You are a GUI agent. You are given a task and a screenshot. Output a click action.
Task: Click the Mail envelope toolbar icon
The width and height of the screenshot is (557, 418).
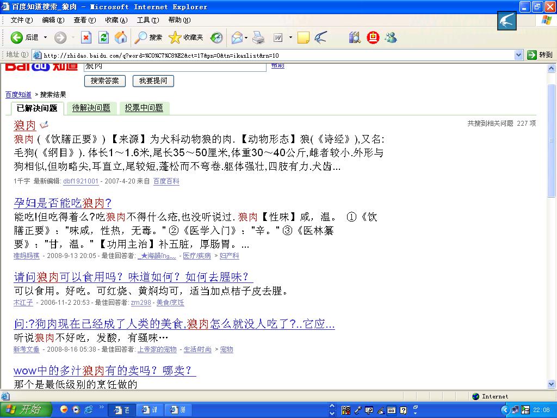[x=237, y=38]
